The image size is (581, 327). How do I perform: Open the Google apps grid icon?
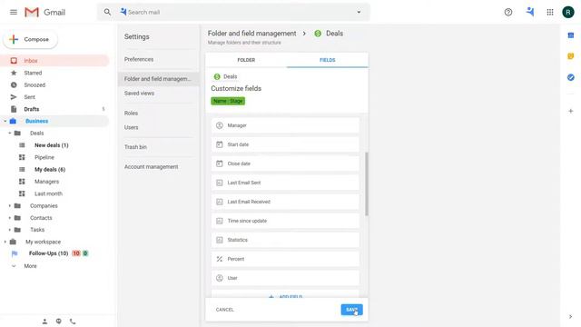[550, 12]
